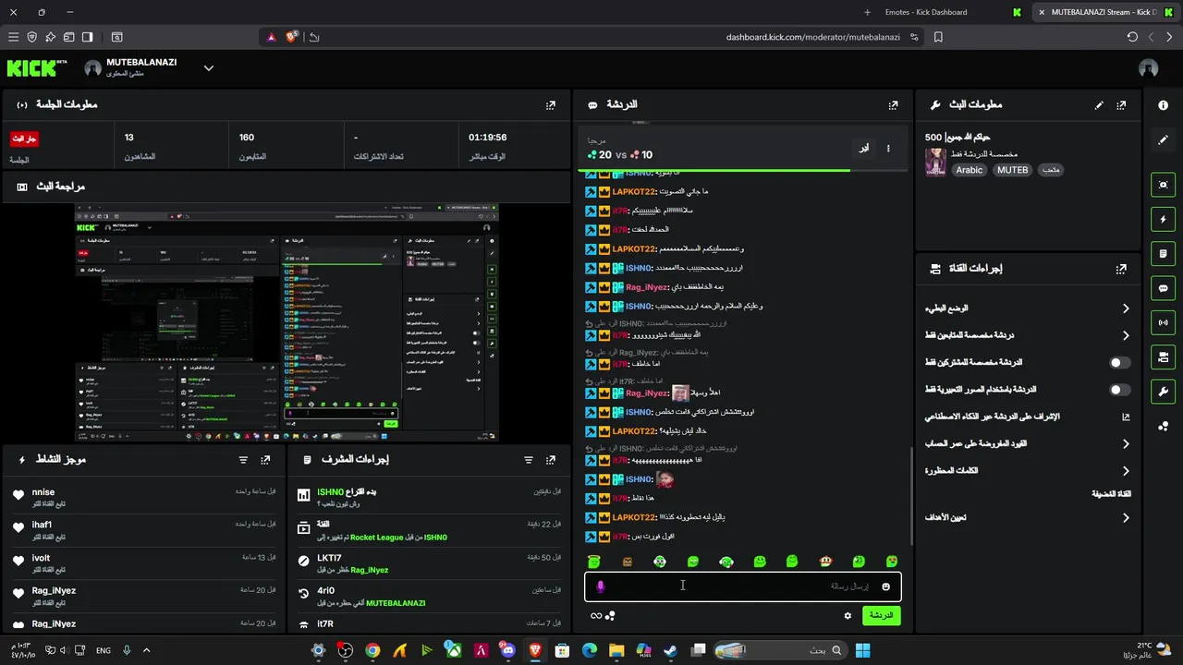Open the info icon in right sidebar
The image size is (1183, 665).
point(1163,105)
